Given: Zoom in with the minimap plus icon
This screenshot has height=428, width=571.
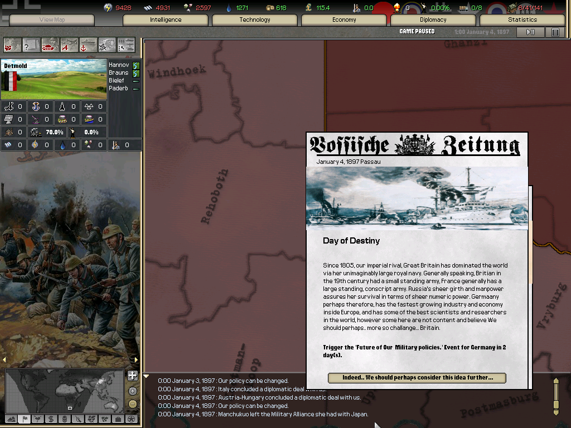Looking at the screenshot, I should pyautogui.click(x=132, y=391).
